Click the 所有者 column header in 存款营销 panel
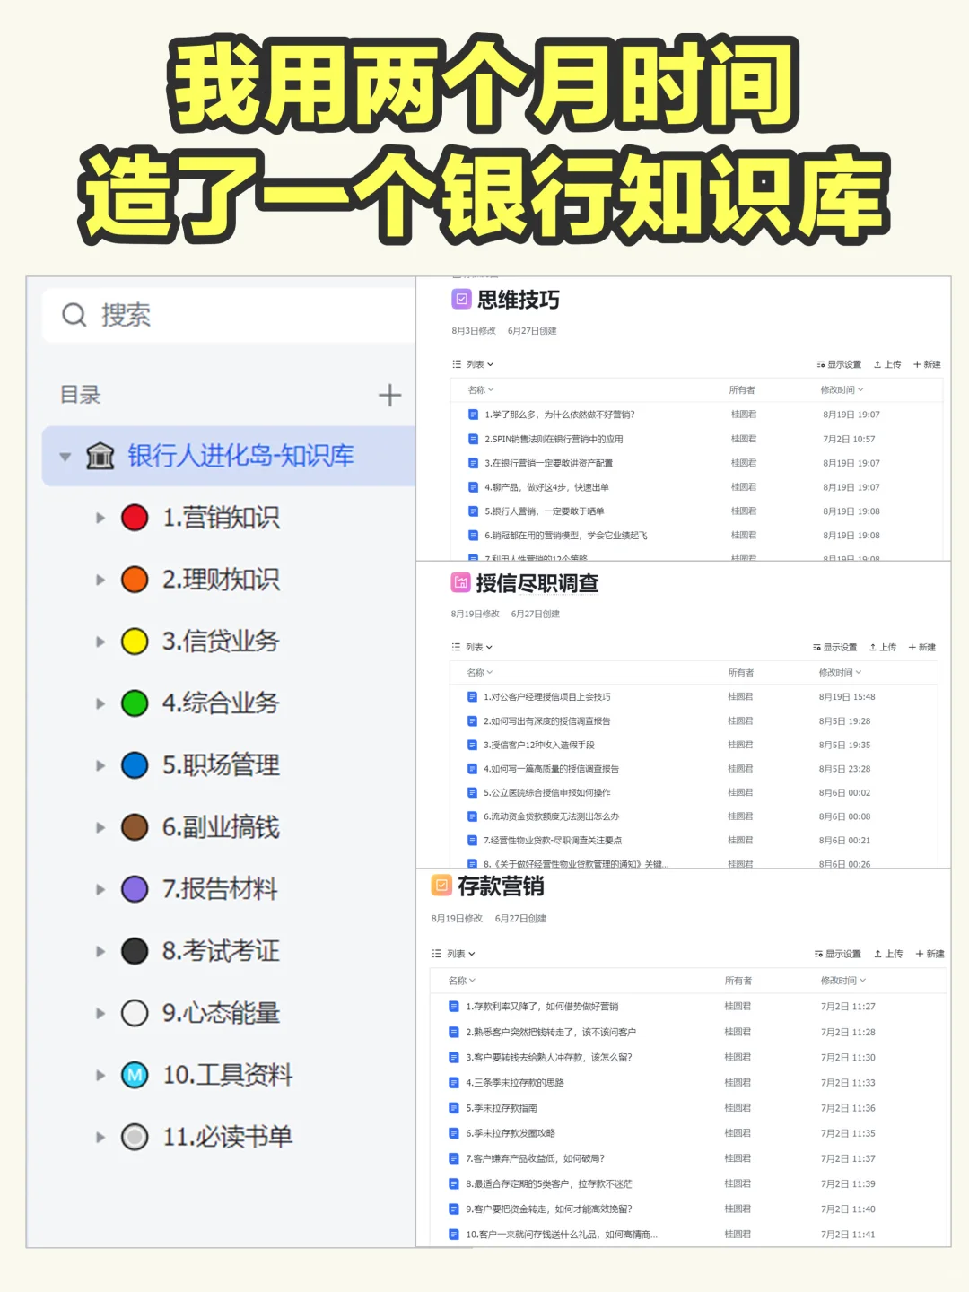The image size is (969, 1292). pos(738,981)
